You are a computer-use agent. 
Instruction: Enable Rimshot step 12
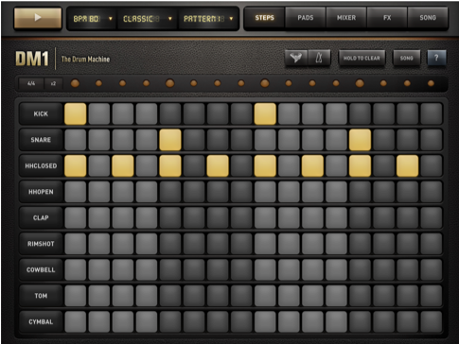(x=336, y=244)
